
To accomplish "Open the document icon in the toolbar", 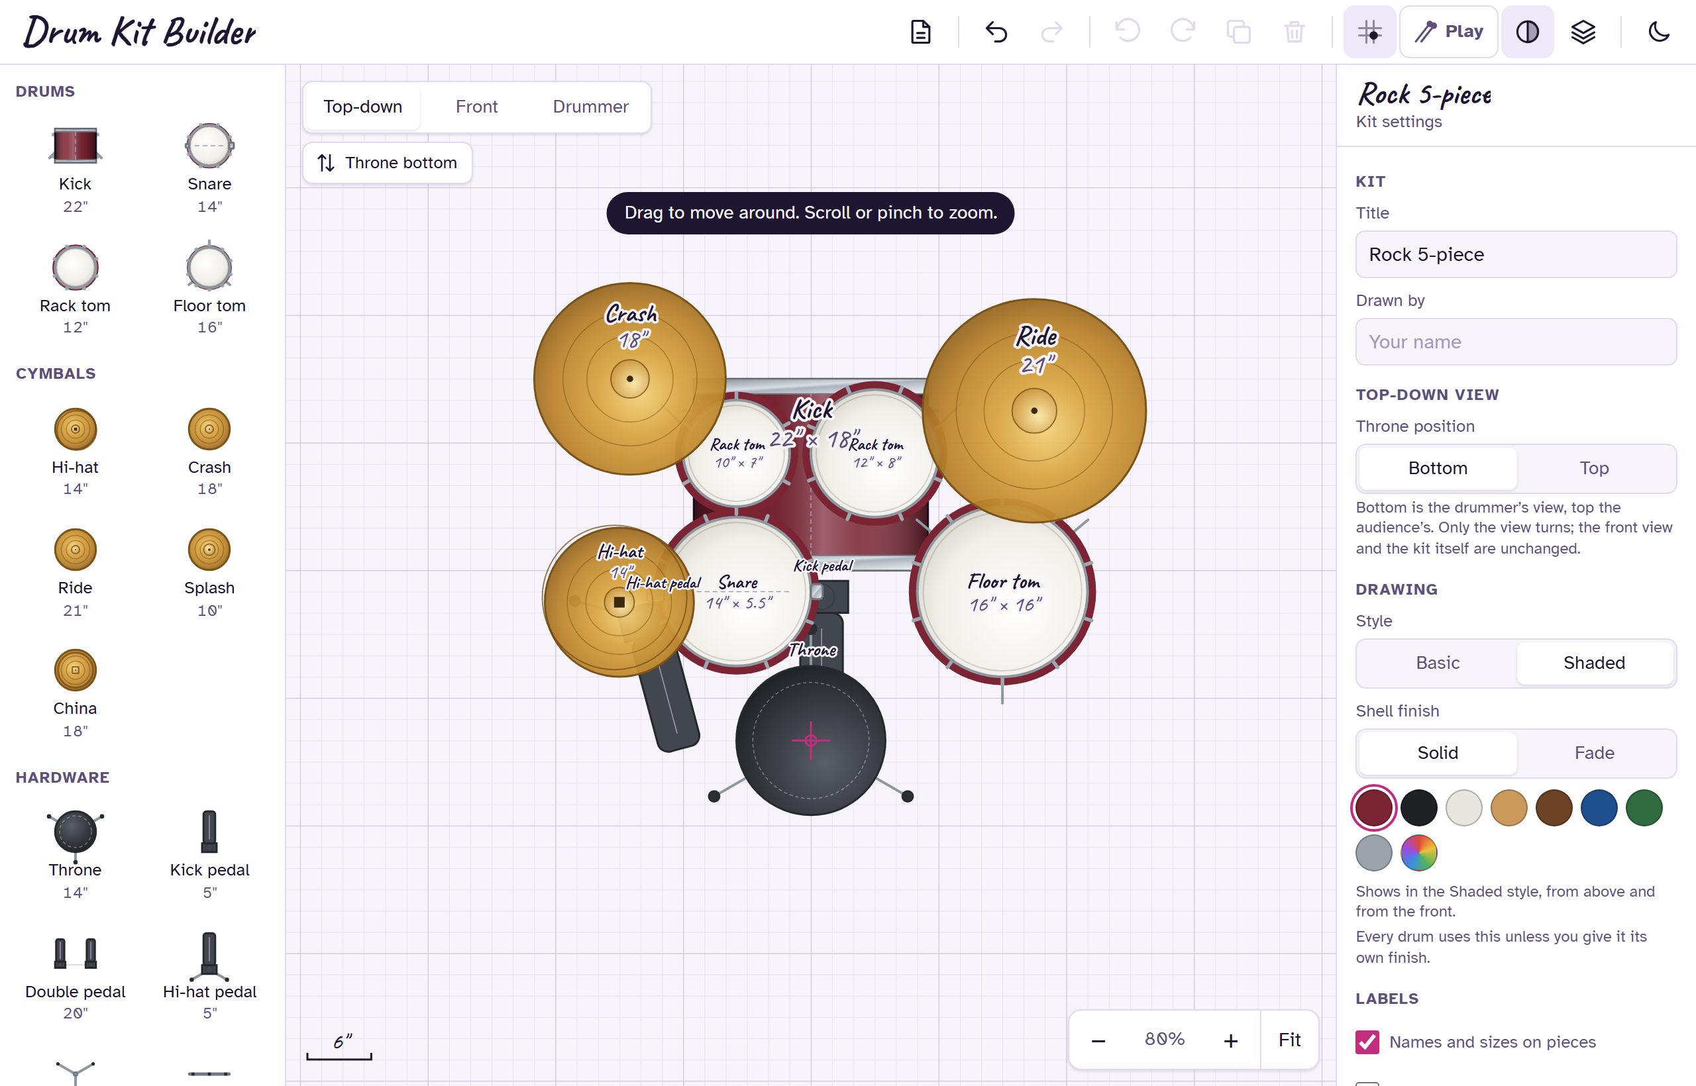I will 921,32.
